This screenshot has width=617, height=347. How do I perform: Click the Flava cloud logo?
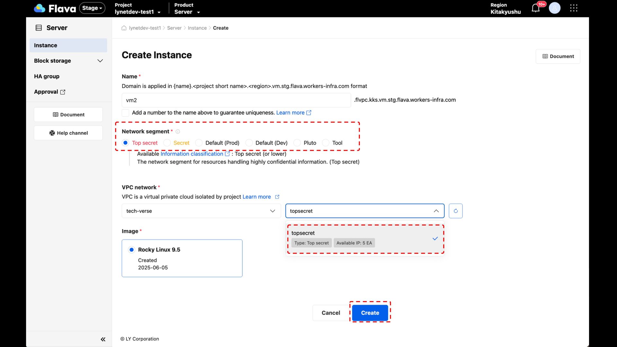coord(40,8)
